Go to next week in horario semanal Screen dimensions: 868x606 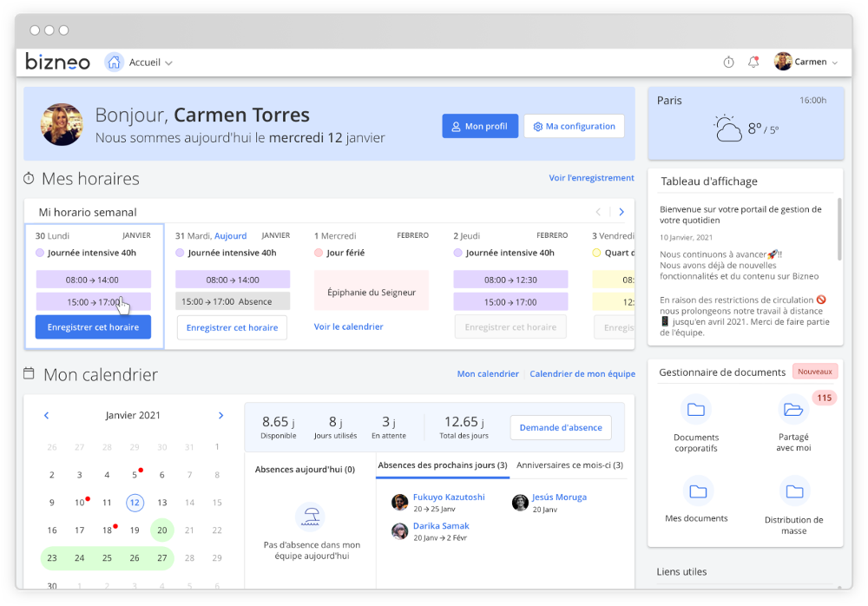[621, 212]
